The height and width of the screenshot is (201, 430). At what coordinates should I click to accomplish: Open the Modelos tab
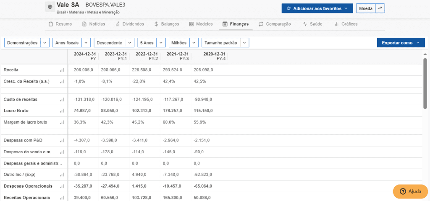click(x=201, y=24)
